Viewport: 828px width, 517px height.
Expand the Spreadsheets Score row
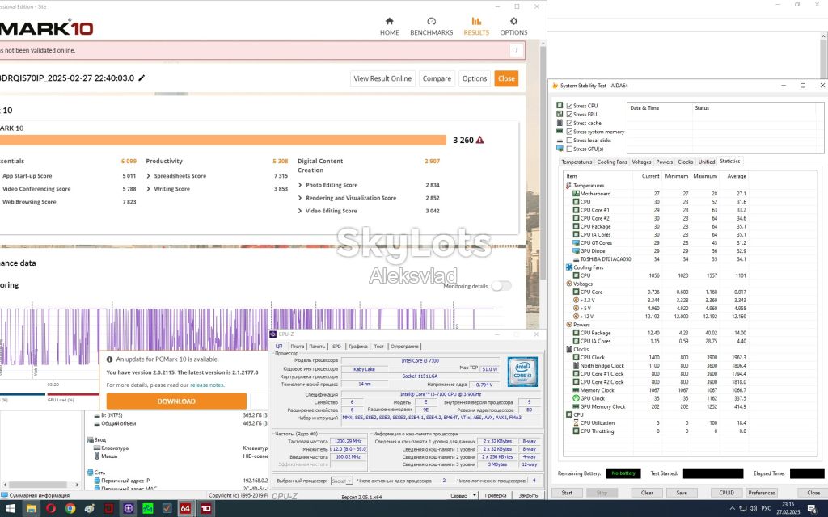(x=149, y=176)
